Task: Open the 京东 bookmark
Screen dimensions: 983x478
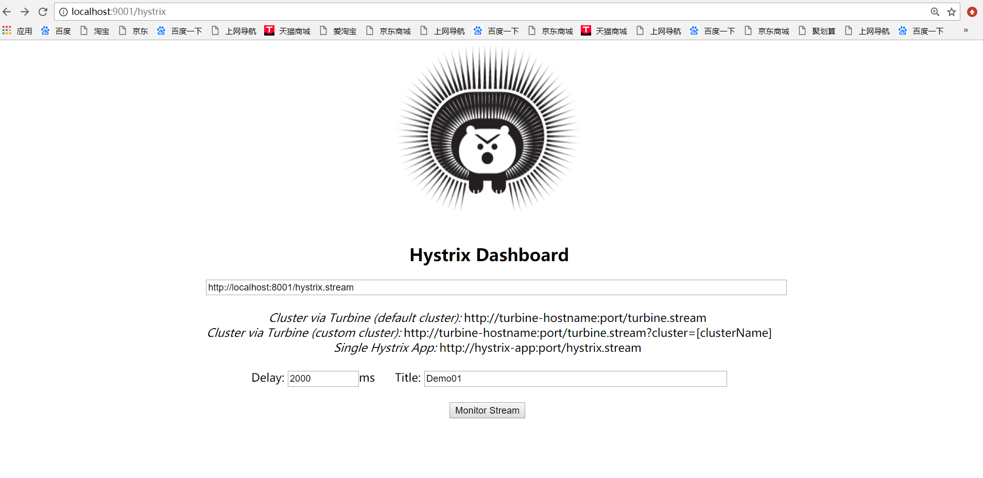Action: [133, 31]
